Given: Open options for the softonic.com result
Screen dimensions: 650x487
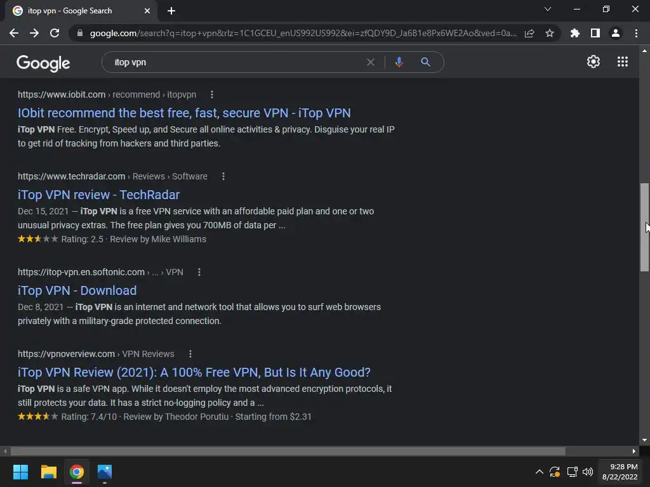Looking at the screenshot, I should pyautogui.click(x=199, y=272).
